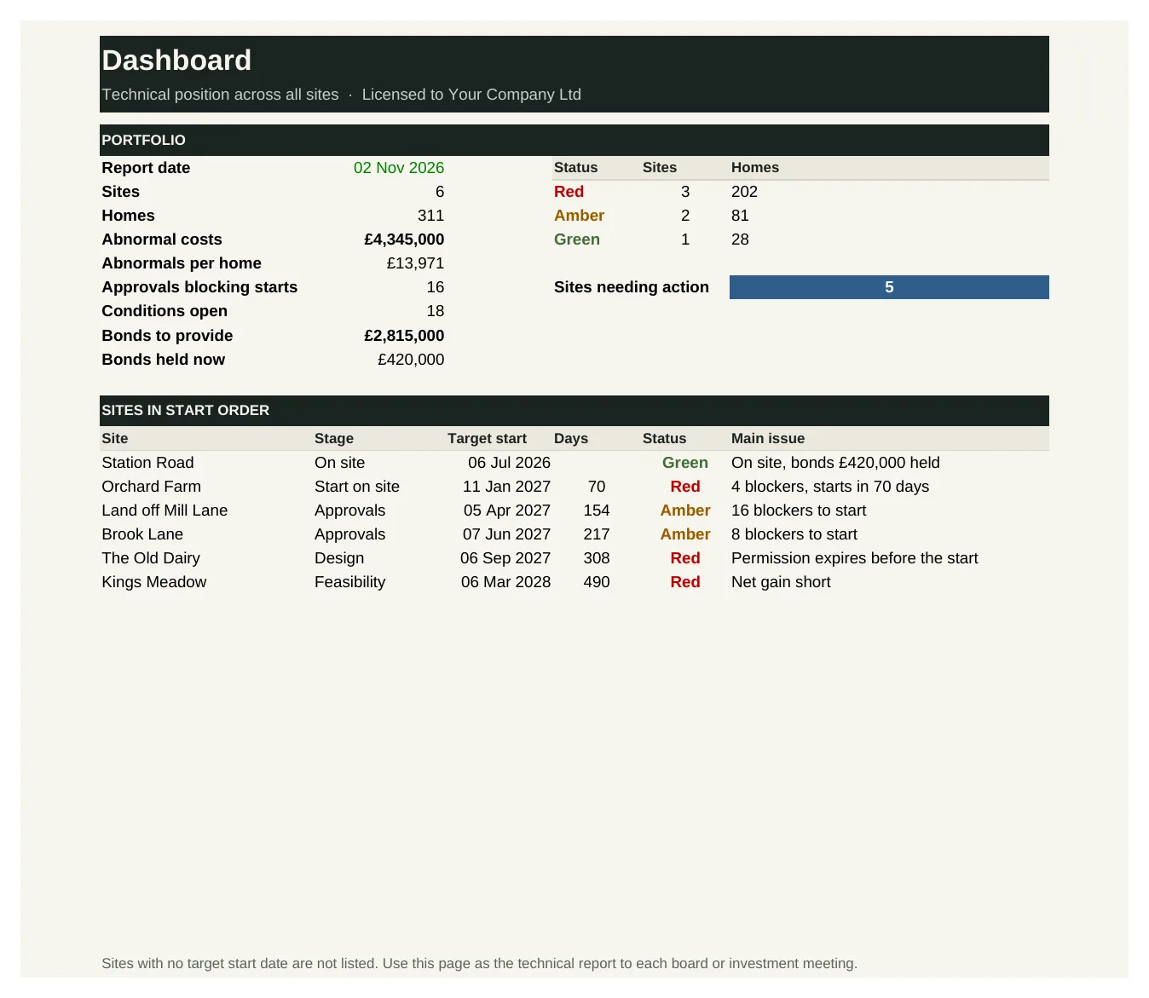This screenshot has height=998, width=1149.
Task: Select the Station Road site name
Action: pyautogui.click(x=147, y=463)
